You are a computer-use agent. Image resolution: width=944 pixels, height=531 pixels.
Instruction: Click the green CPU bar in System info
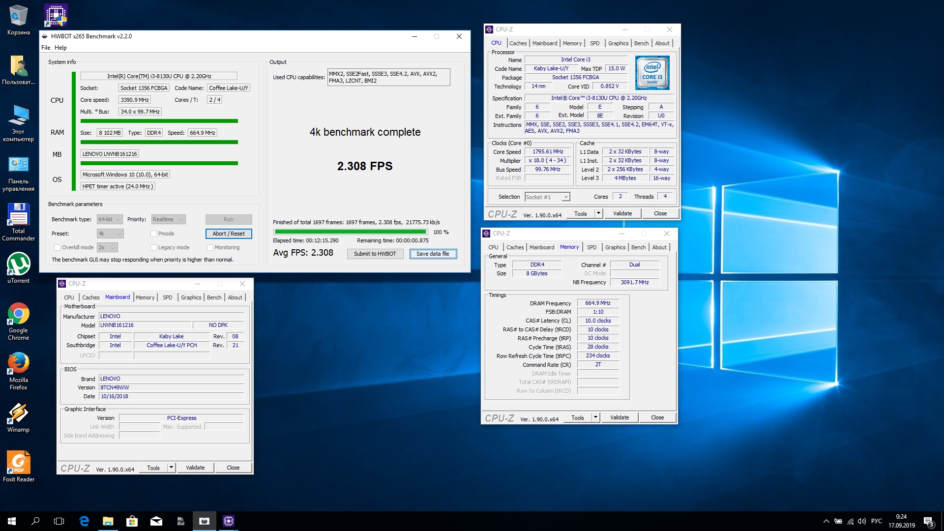(x=159, y=121)
